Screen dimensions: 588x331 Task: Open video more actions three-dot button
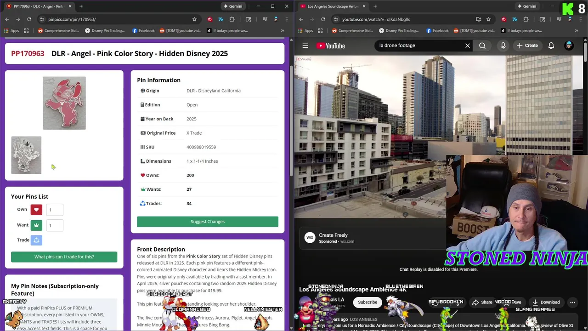pyautogui.click(x=572, y=302)
